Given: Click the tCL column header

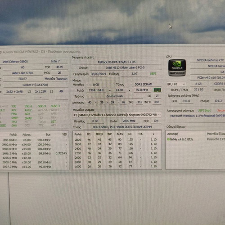Looking at the screenshot, I should [89, 134].
